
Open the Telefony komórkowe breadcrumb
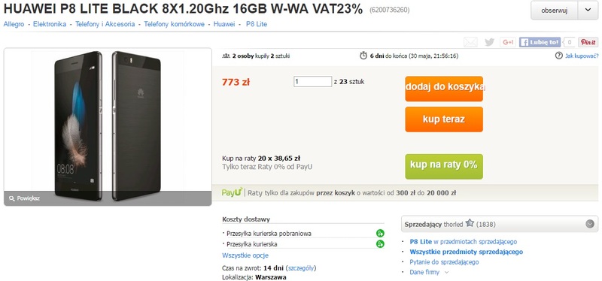point(174,24)
